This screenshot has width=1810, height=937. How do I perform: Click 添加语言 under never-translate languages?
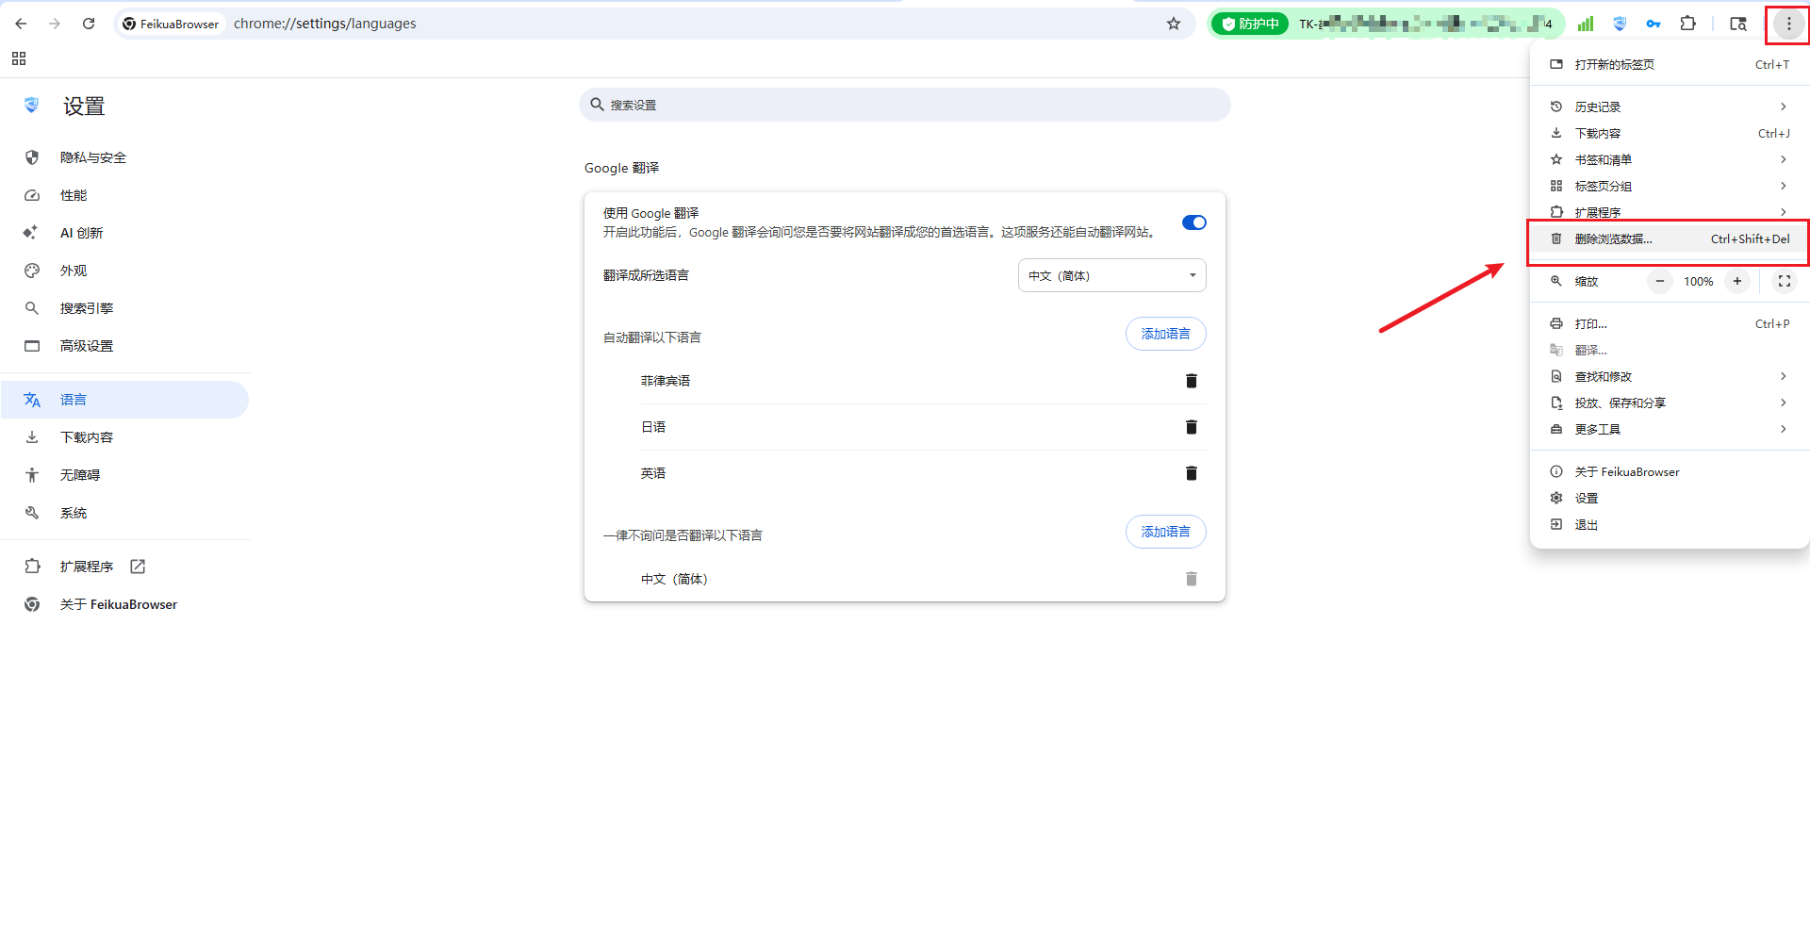[x=1165, y=532]
